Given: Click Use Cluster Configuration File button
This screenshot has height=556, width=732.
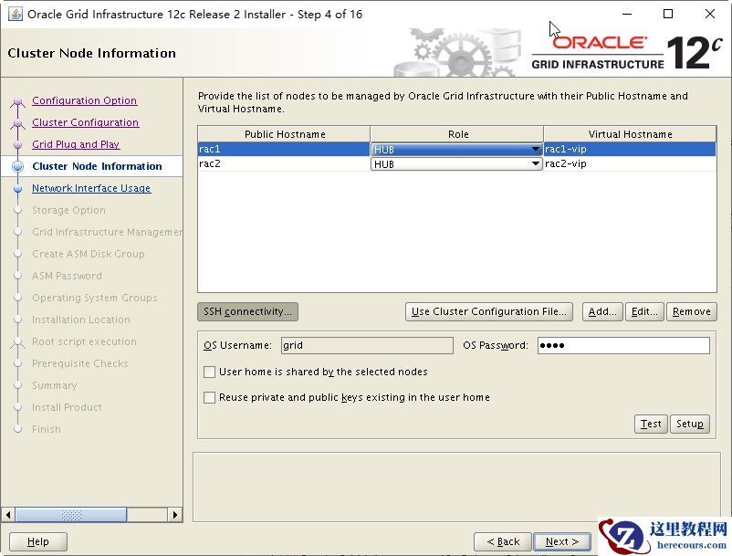Looking at the screenshot, I should pyautogui.click(x=489, y=311).
